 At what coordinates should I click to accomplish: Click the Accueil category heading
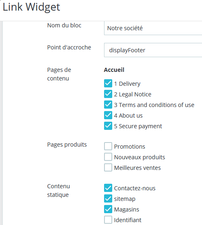tap(114, 70)
